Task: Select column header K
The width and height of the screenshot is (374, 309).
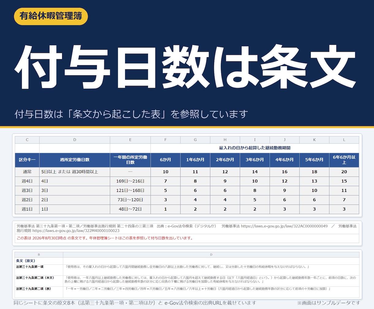Action: point(314,140)
